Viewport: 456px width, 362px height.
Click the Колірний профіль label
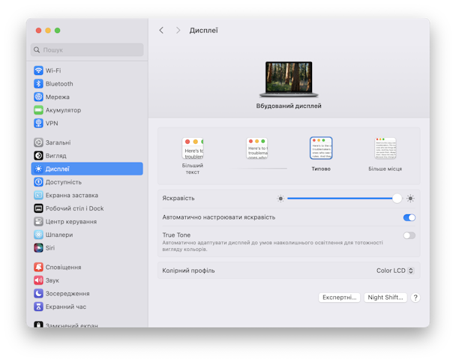click(x=188, y=271)
